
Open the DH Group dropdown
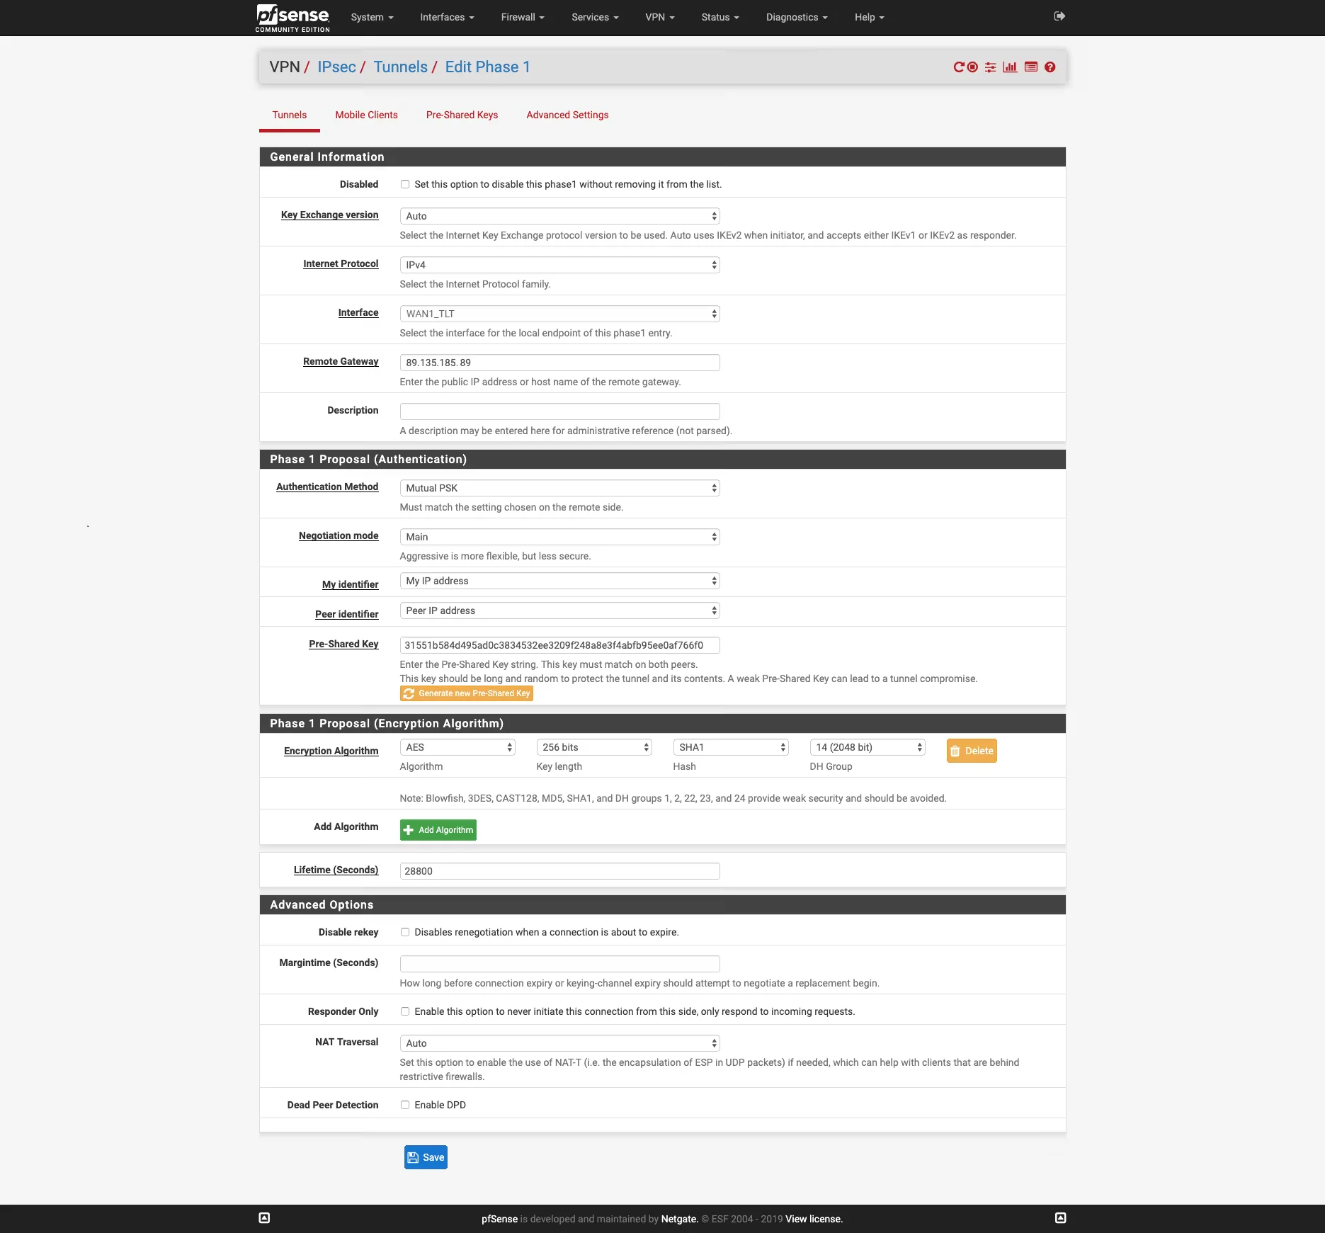867,746
